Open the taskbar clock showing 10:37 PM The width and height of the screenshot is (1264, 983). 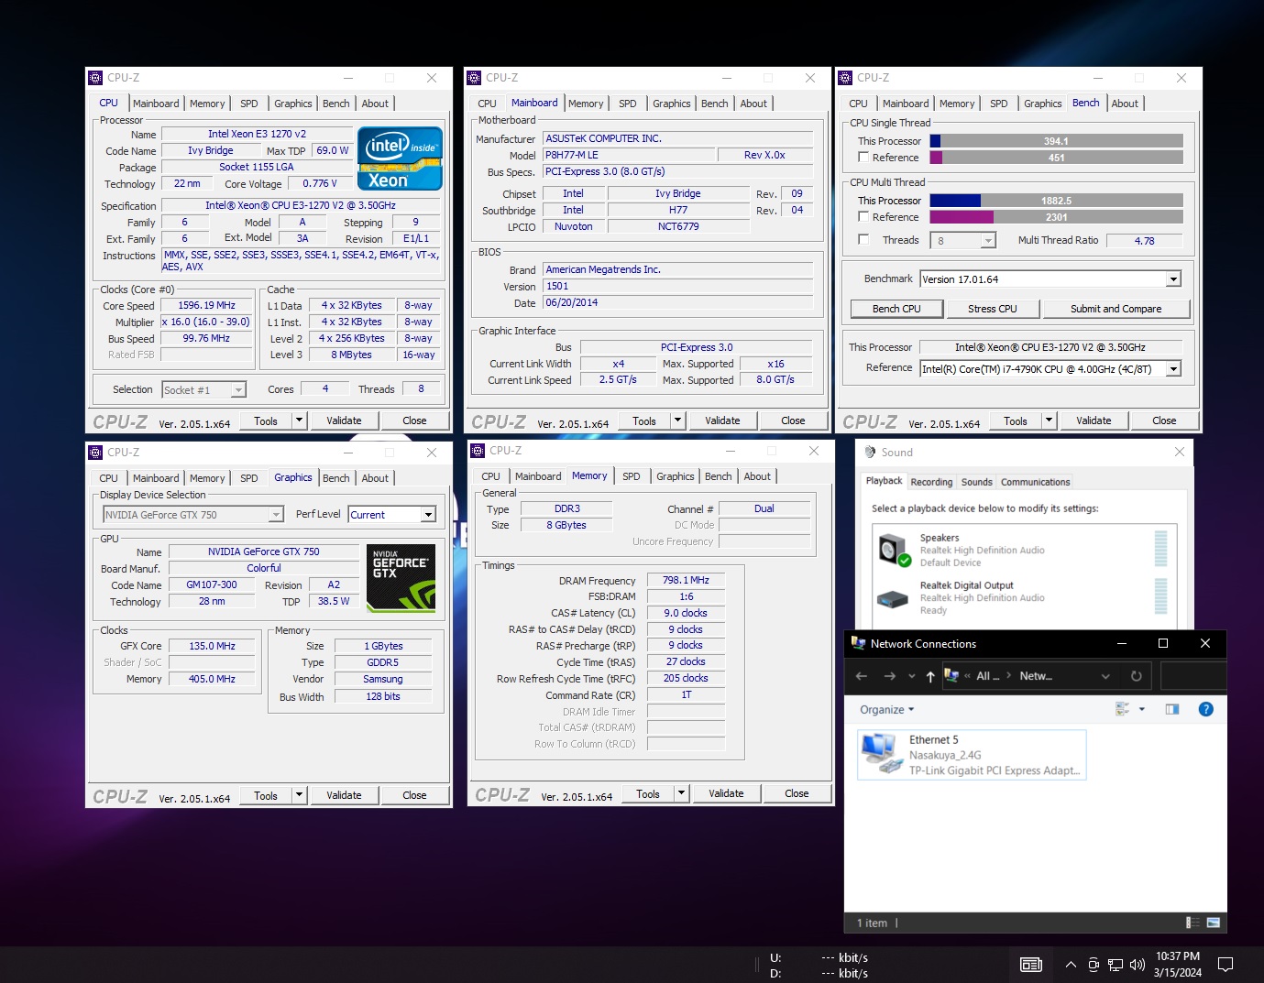(1178, 965)
